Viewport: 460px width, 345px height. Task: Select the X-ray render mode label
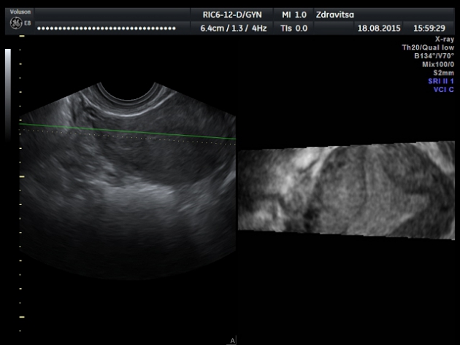[442, 39]
